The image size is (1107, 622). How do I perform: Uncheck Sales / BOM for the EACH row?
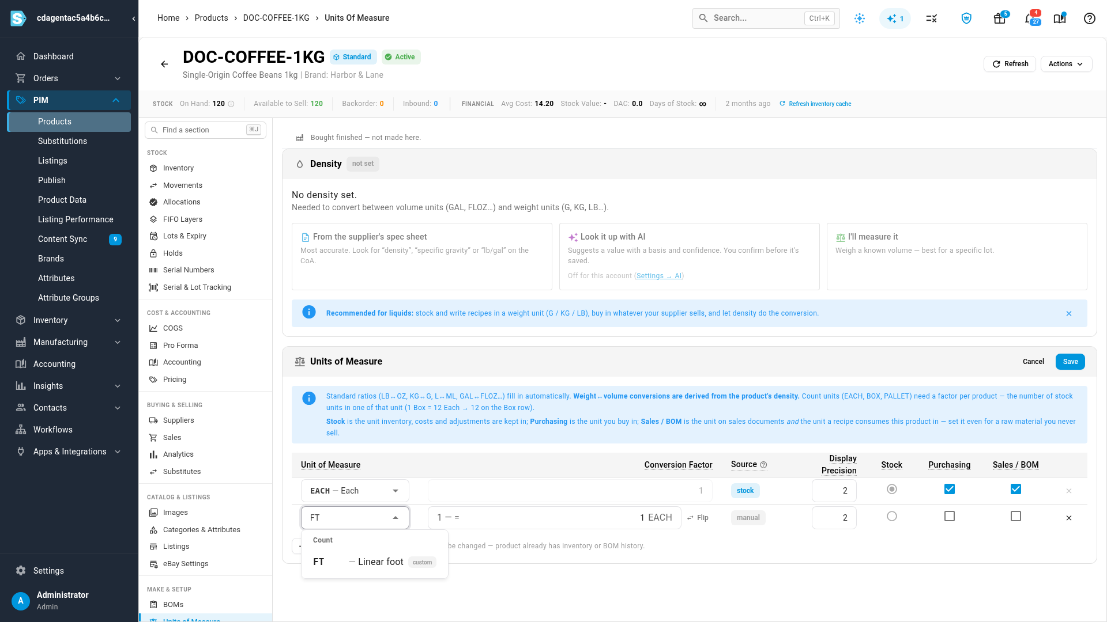pos(1016,489)
